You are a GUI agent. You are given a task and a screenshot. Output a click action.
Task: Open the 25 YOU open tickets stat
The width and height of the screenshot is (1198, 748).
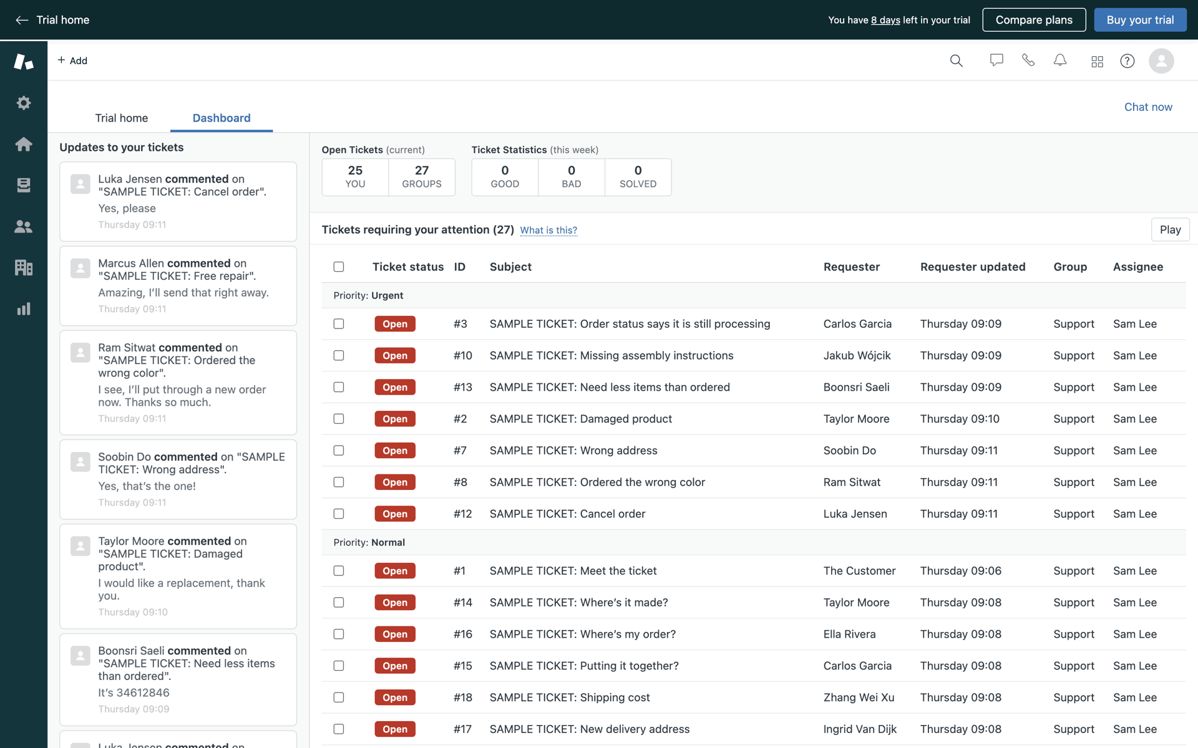355,177
